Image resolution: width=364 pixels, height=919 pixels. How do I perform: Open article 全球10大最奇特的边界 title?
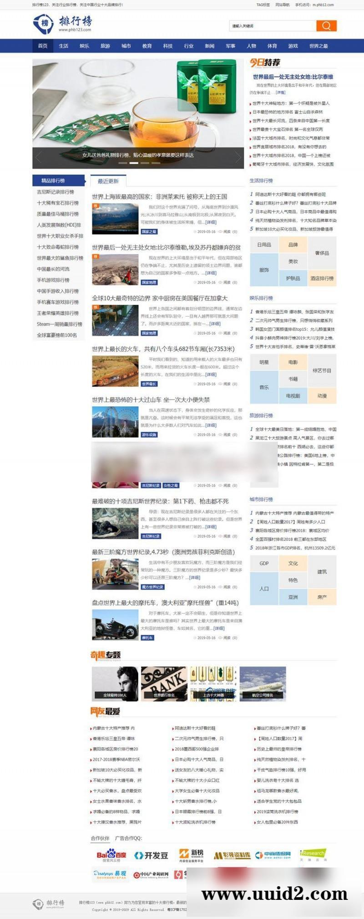(x=160, y=298)
